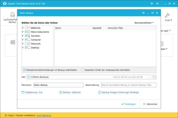
Task: Select the Meine Dokumente tree label
Action: point(40,32)
